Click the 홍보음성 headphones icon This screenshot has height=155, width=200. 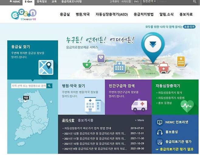(x=160, y=132)
